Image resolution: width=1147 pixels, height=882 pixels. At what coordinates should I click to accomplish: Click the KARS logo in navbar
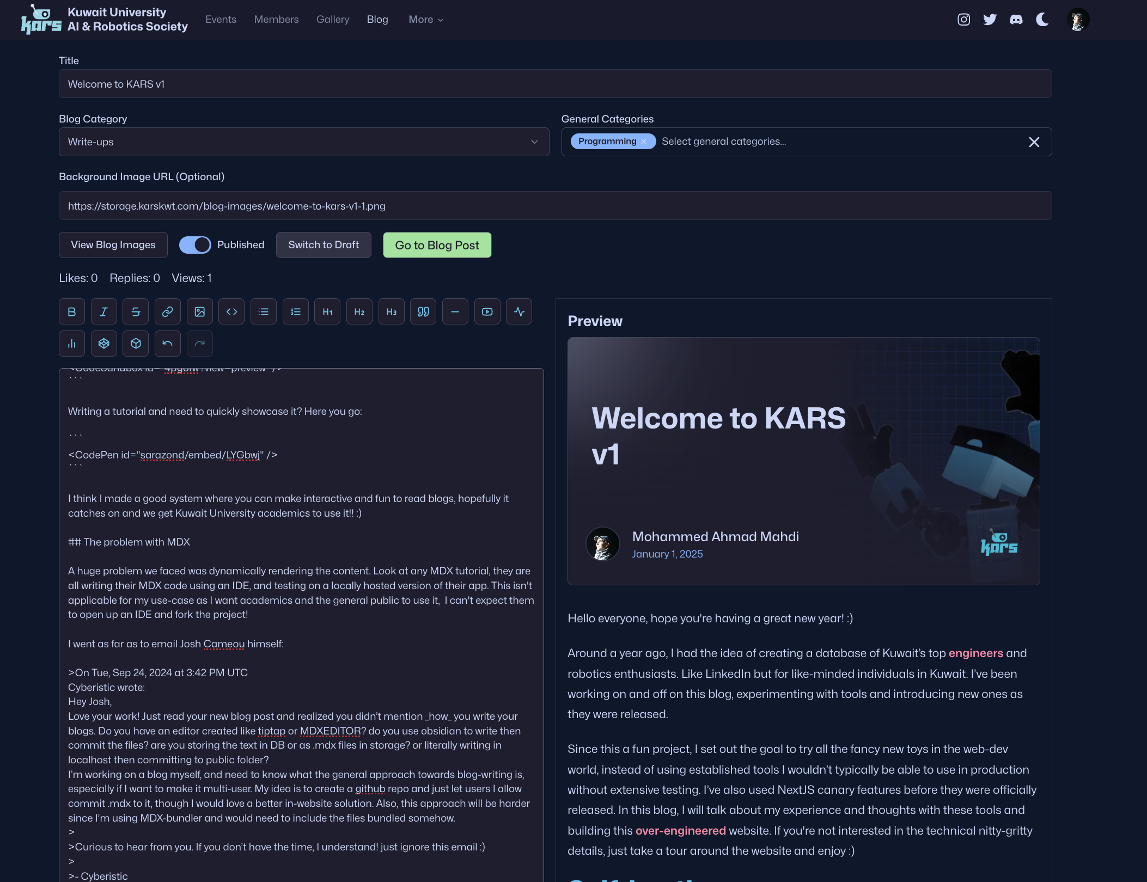pyautogui.click(x=41, y=20)
